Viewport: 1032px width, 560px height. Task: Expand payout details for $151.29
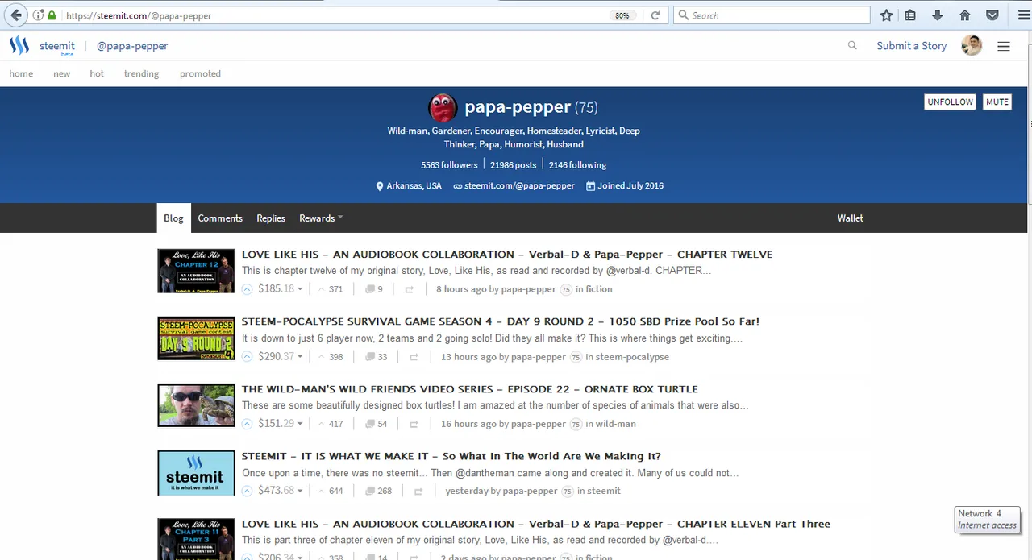click(x=281, y=424)
